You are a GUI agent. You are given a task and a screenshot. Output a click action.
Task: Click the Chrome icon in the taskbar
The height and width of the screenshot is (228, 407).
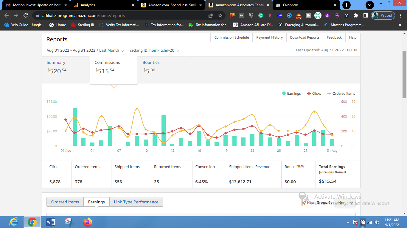[x=32, y=222]
